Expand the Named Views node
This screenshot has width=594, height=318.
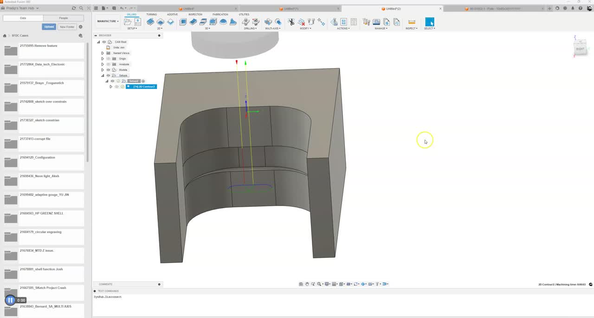(103, 53)
